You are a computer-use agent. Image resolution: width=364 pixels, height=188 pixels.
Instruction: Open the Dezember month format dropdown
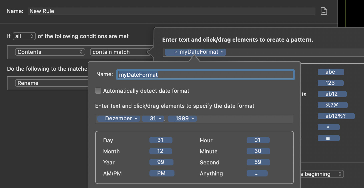pos(118,118)
